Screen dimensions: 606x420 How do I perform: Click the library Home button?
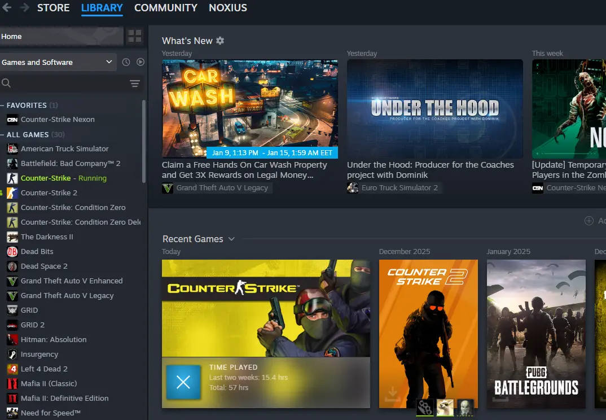point(61,36)
